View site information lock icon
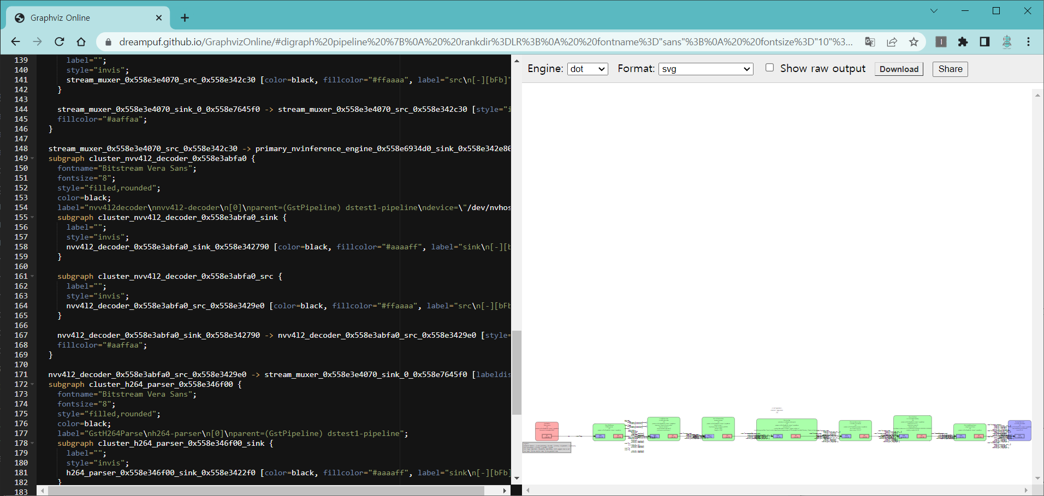Image resolution: width=1044 pixels, height=496 pixels. (x=108, y=42)
